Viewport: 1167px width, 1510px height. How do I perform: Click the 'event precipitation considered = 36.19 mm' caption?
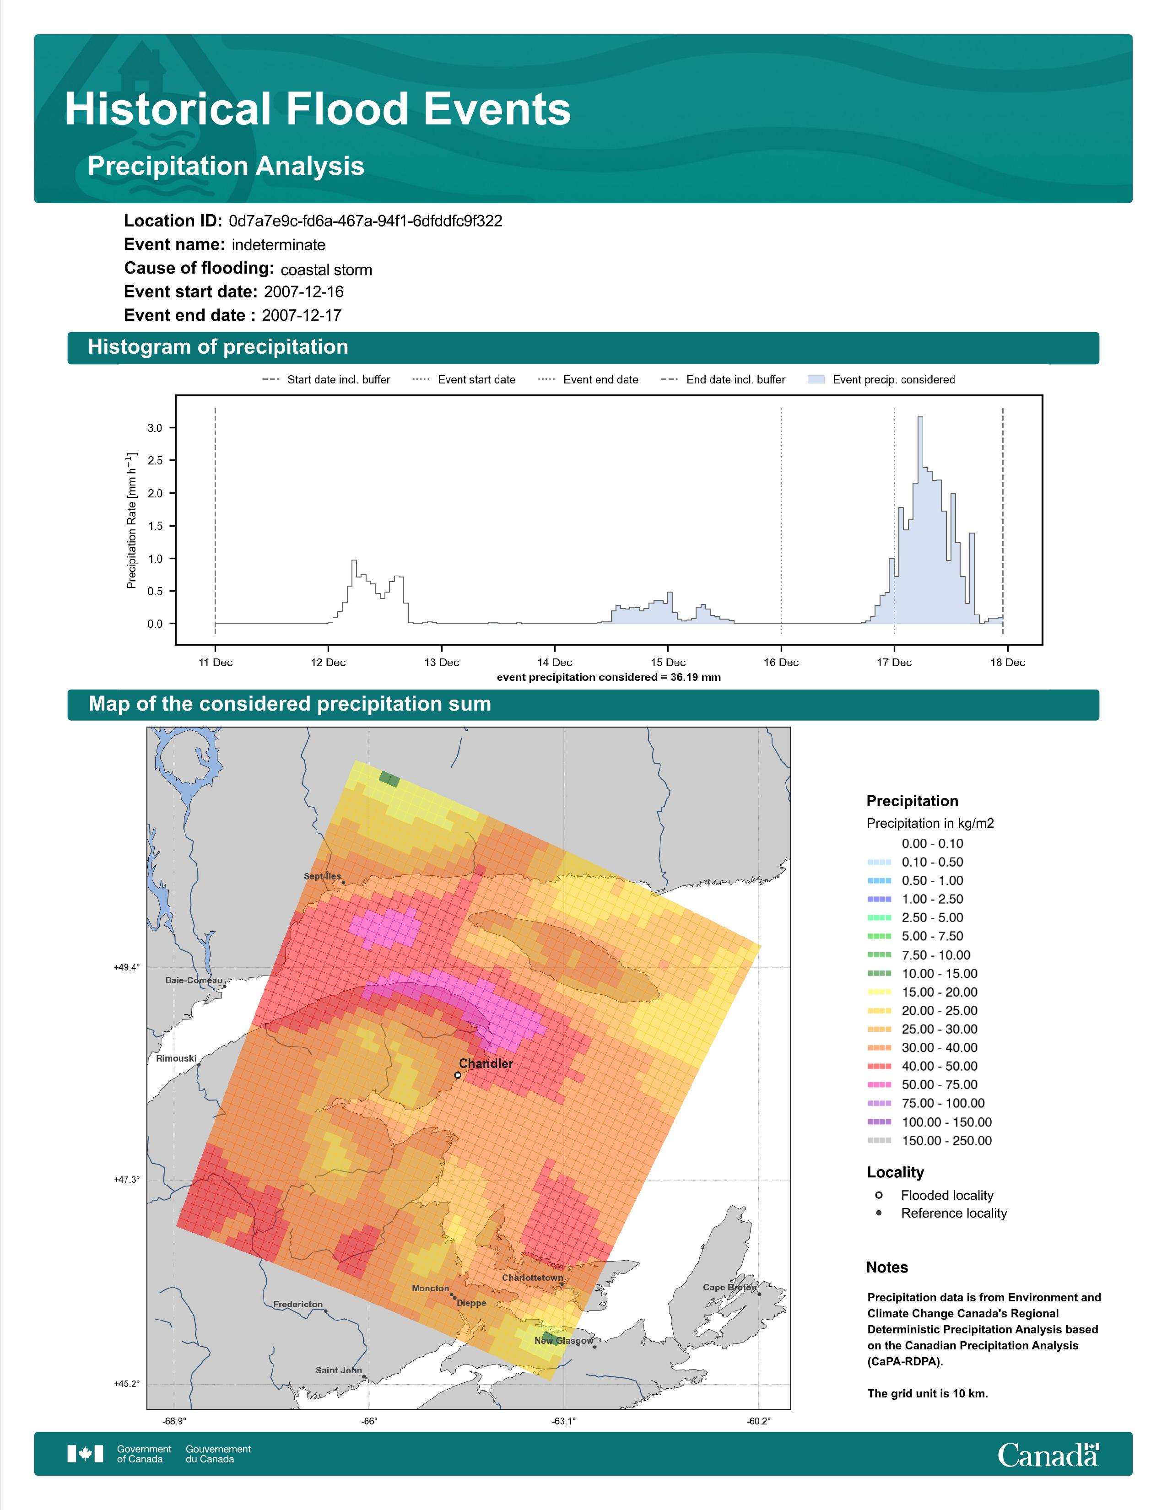pyautogui.click(x=609, y=678)
